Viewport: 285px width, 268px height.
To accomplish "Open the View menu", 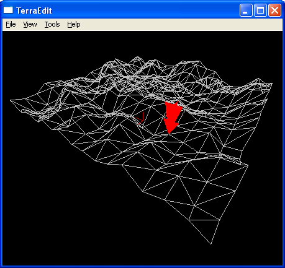I will pyautogui.click(x=30, y=24).
